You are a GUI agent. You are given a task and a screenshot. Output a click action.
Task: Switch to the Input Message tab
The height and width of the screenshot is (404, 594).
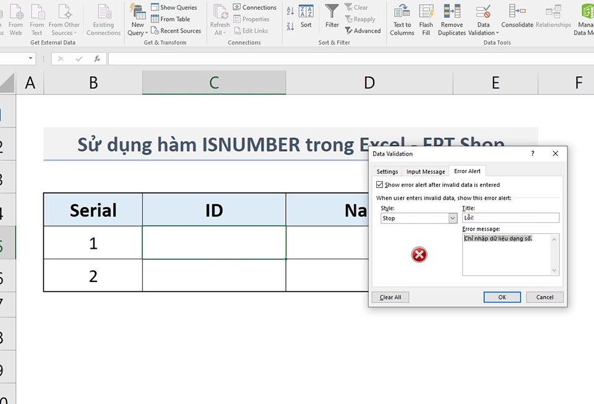425,171
